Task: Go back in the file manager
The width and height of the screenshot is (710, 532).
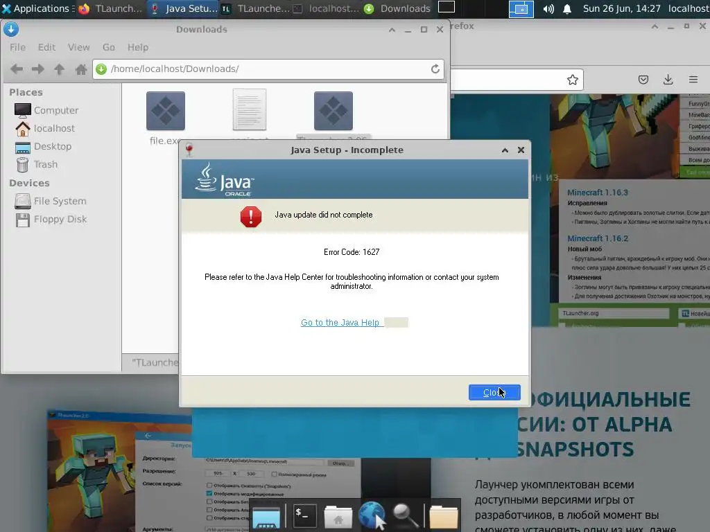Action: click(x=17, y=69)
